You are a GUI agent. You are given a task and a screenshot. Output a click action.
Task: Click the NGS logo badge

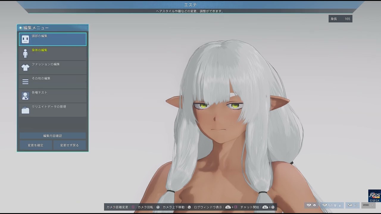click(374, 196)
